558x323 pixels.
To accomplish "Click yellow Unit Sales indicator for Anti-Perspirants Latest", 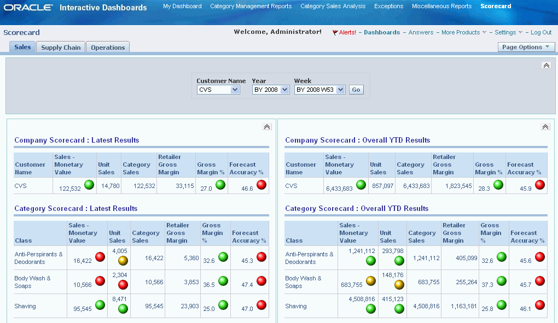I will pos(123,261).
